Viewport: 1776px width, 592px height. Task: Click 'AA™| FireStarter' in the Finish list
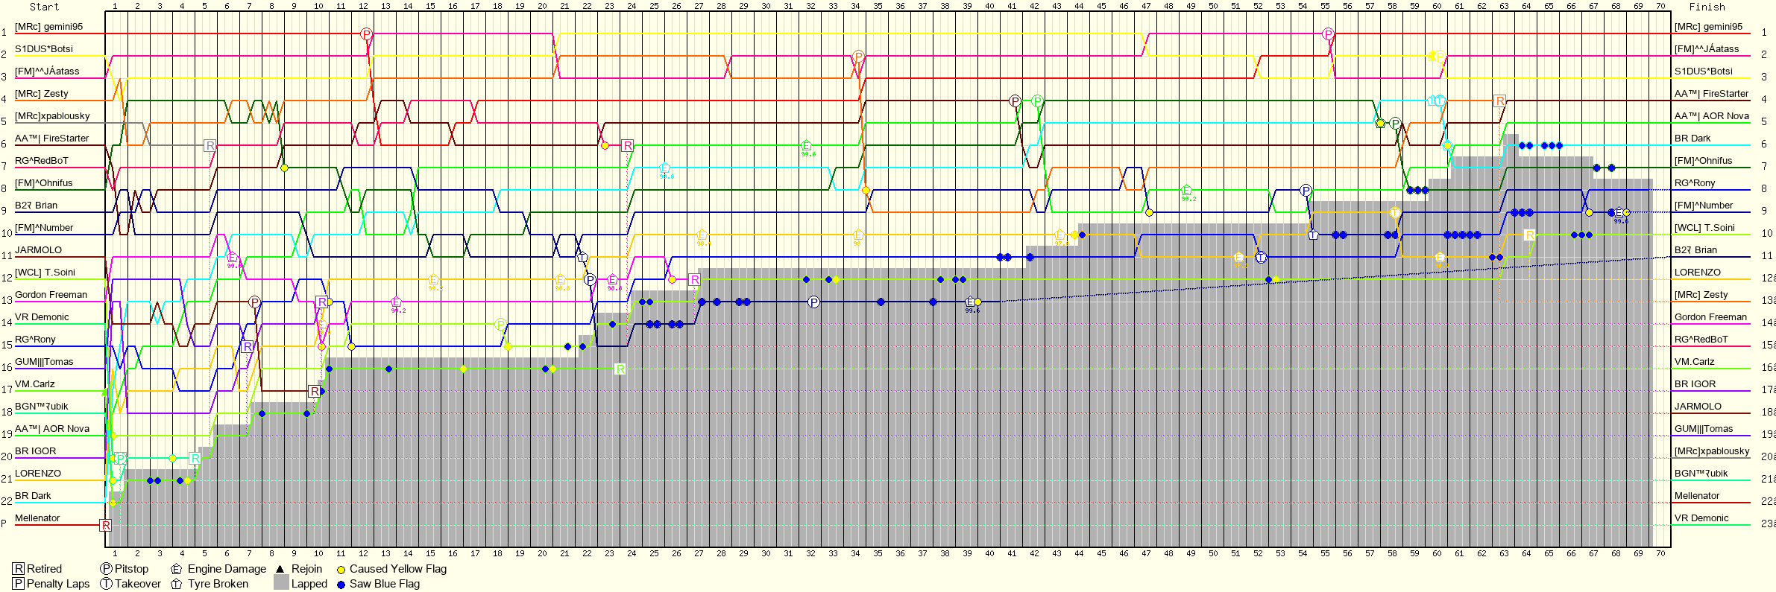tap(1711, 94)
